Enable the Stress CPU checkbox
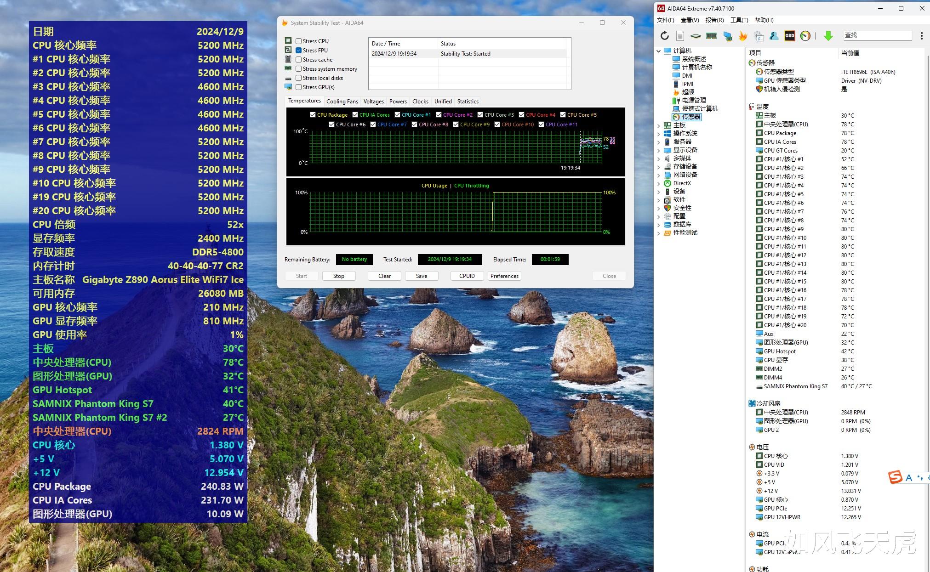 pos(299,41)
